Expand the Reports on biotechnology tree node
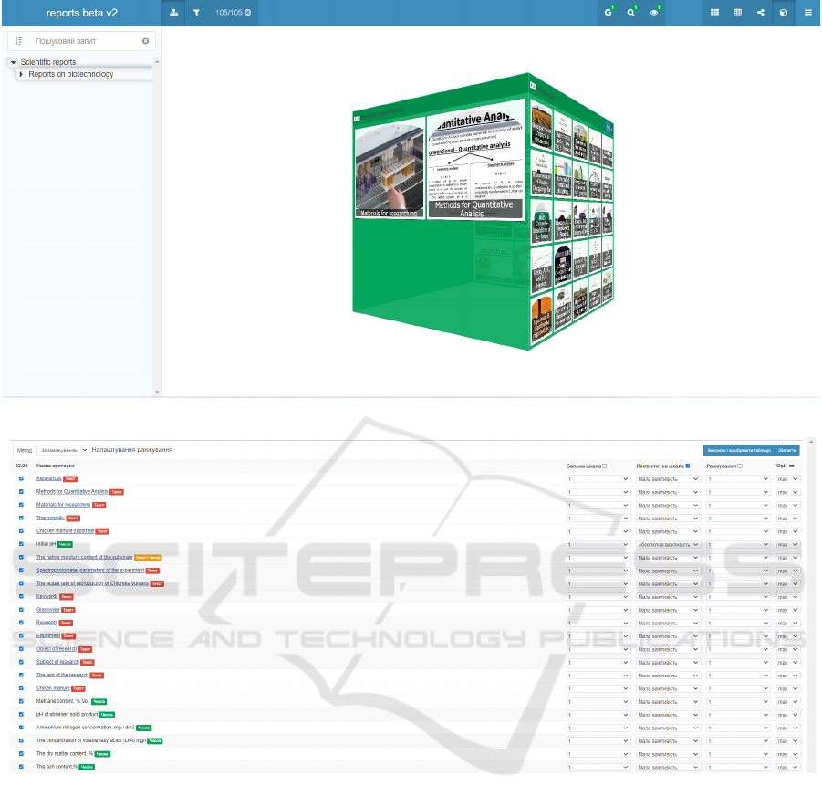This screenshot has height=807, width=822. coord(21,74)
